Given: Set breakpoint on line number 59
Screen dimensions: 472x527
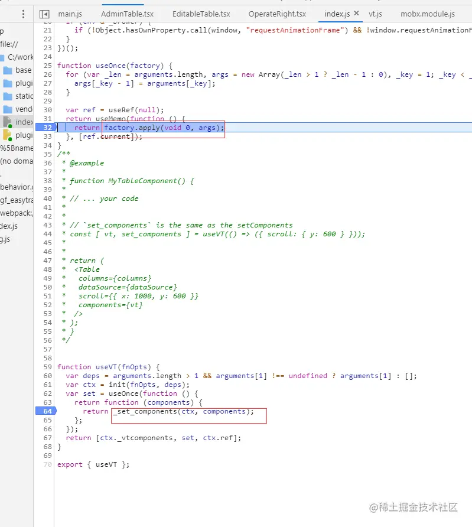Looking at the screenshot, I should [48, 367].
